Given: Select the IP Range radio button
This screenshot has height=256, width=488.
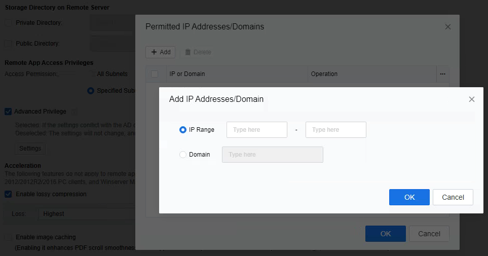Looking at the screenshot, I should 183,130.
